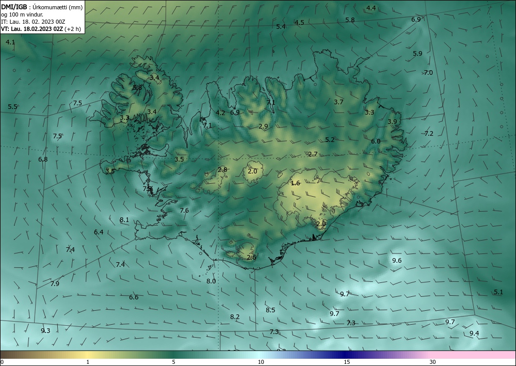Click the map value 5.9
The image size is (516, 366).
[417, 53]
